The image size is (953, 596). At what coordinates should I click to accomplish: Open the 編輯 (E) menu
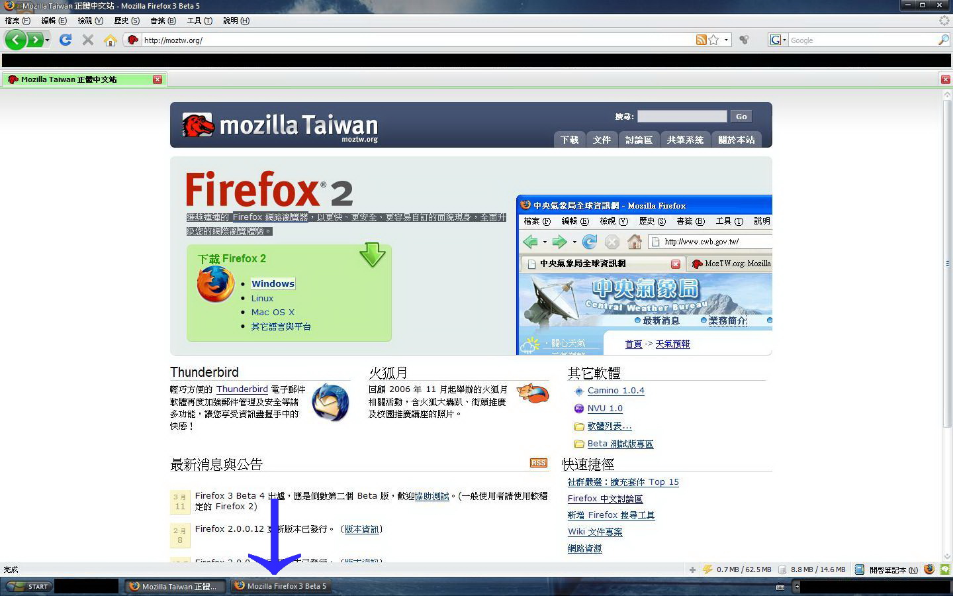(54, 21)
